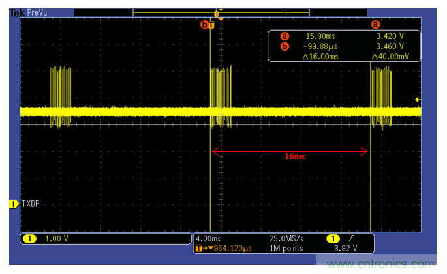Screen dimensions: 447x274
Task: Click the channel 1 badge beside 1.00 V
Action: click(29, 239)
